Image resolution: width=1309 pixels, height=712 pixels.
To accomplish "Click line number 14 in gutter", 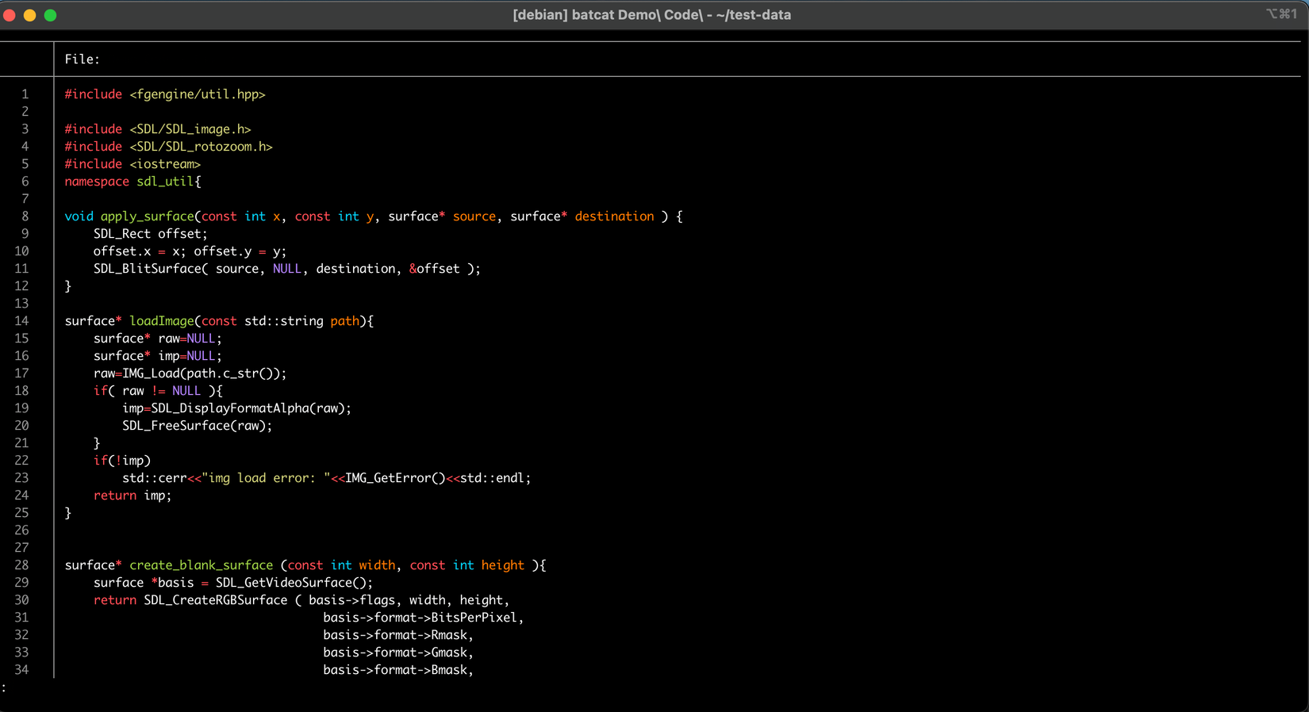I will (21, 321).
